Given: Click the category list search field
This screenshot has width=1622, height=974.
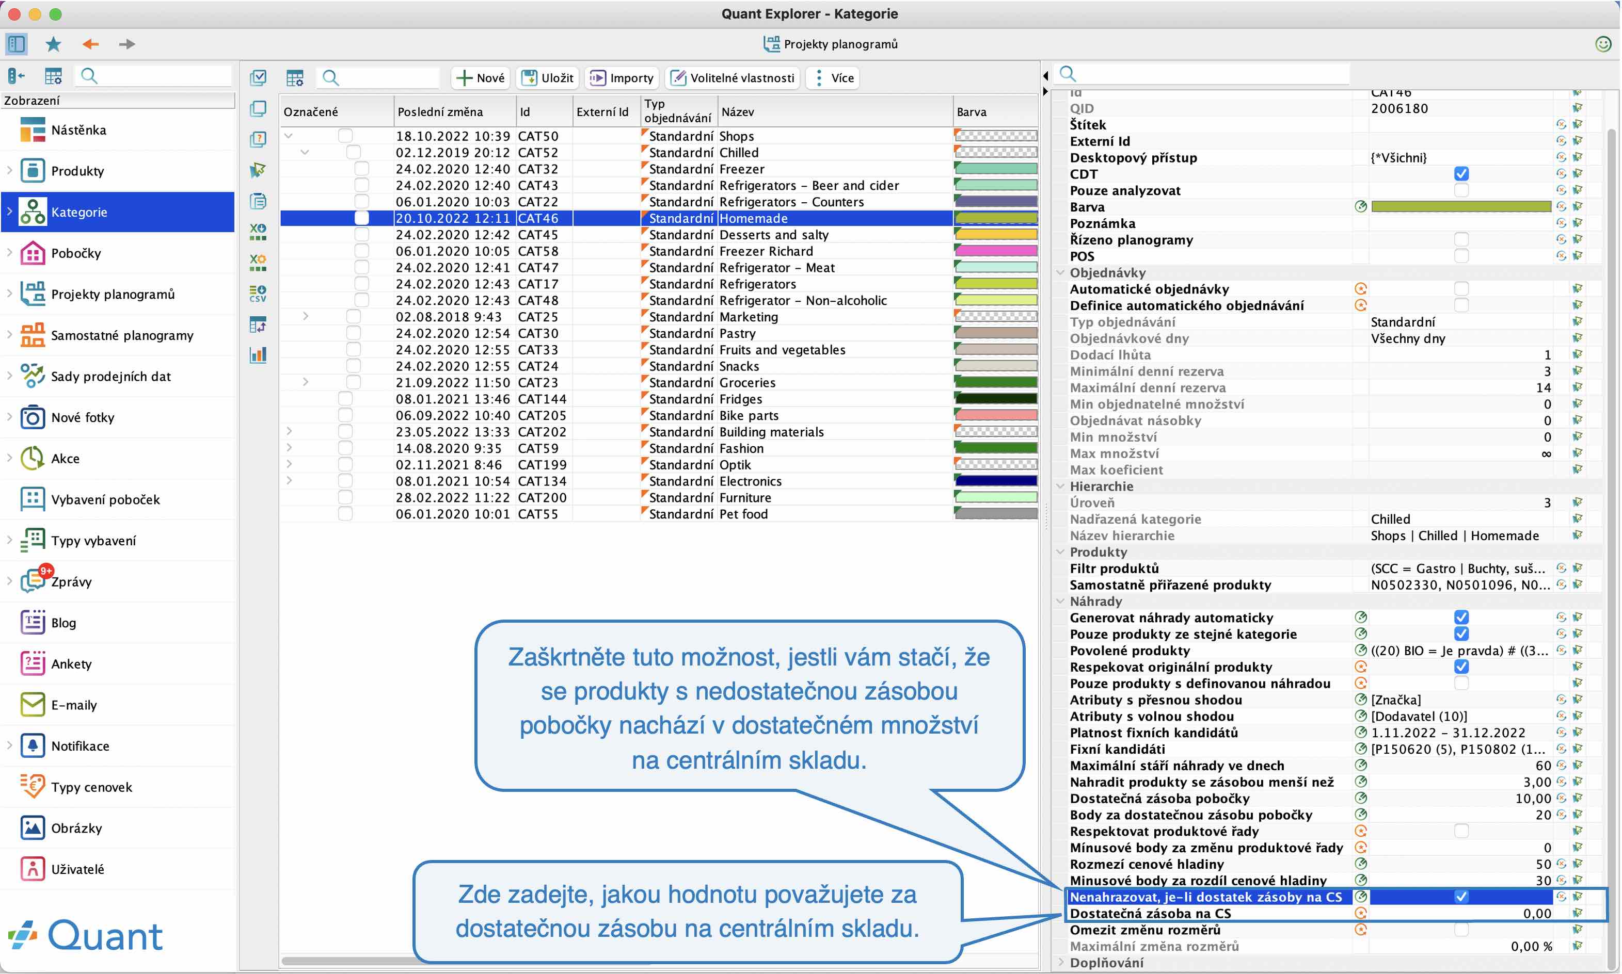Looking at the screenshot, I should point(377,78).
